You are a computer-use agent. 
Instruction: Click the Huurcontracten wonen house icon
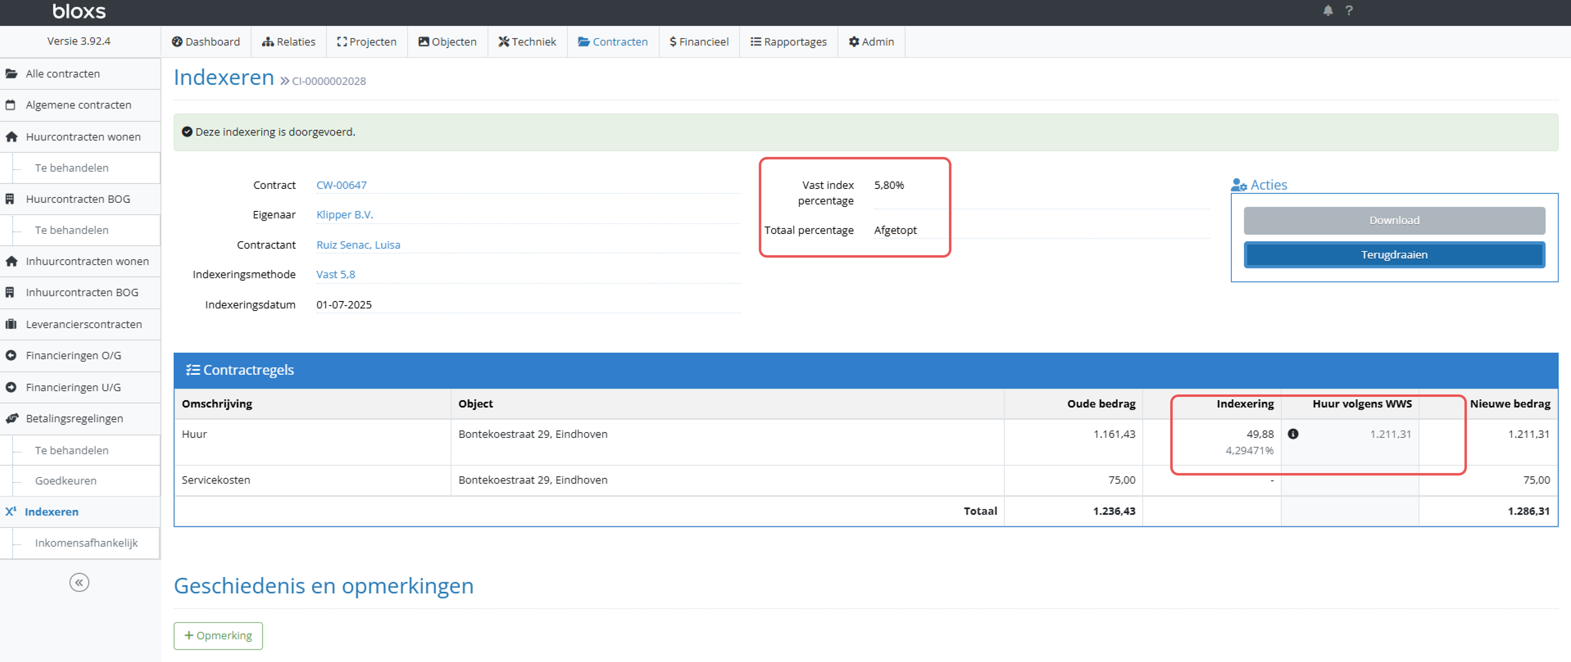click(11, 137)
